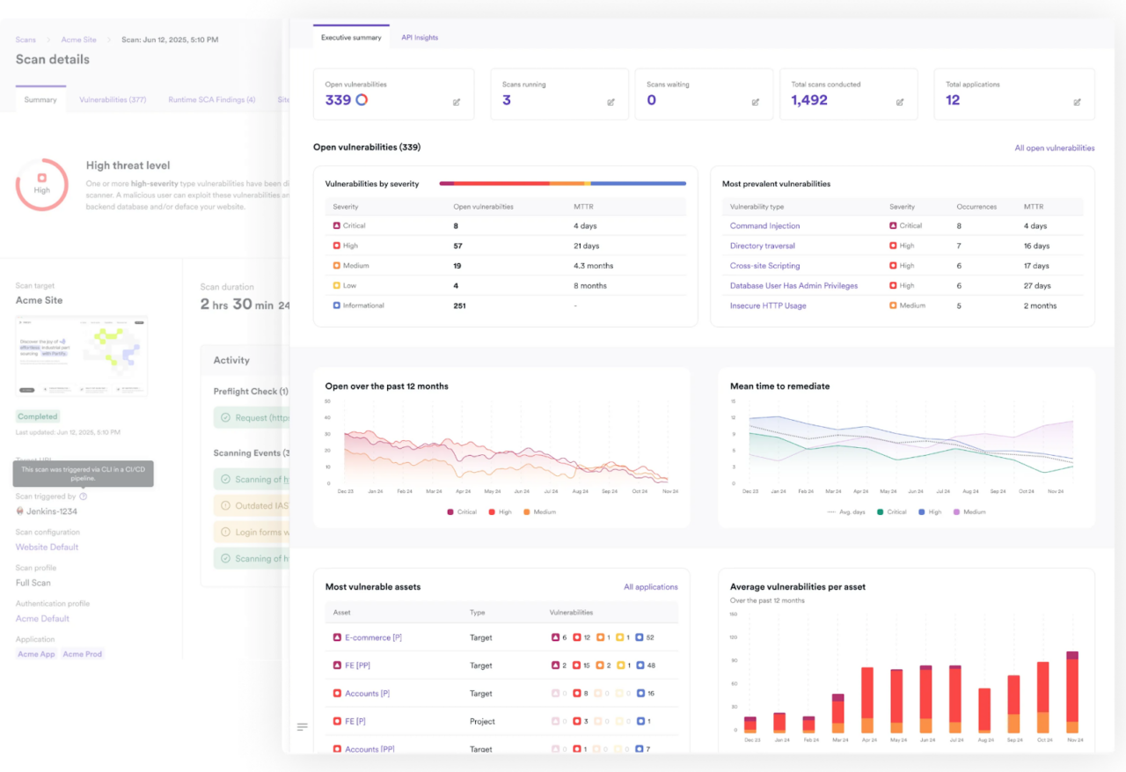This screenshot has width=1126, height=772.
Task: Click edit icon on Open vulnerabilities card
Action: coord(457,102)
